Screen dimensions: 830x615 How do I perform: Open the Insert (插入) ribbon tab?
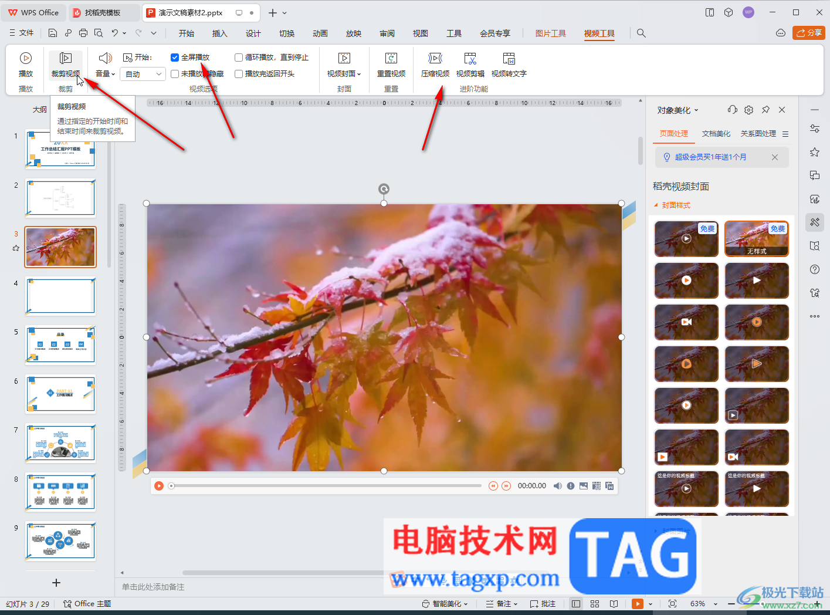[x=220, y=33]
